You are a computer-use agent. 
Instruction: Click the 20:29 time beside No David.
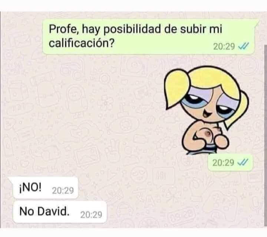[91, 214]
